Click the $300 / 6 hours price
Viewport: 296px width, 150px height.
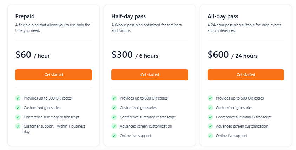135,55
